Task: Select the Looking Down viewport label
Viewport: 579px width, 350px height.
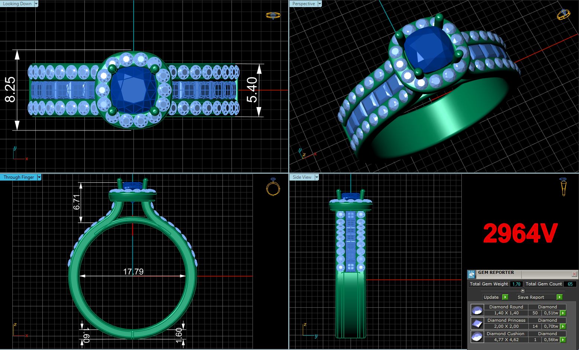Action: tap(17, 4)
